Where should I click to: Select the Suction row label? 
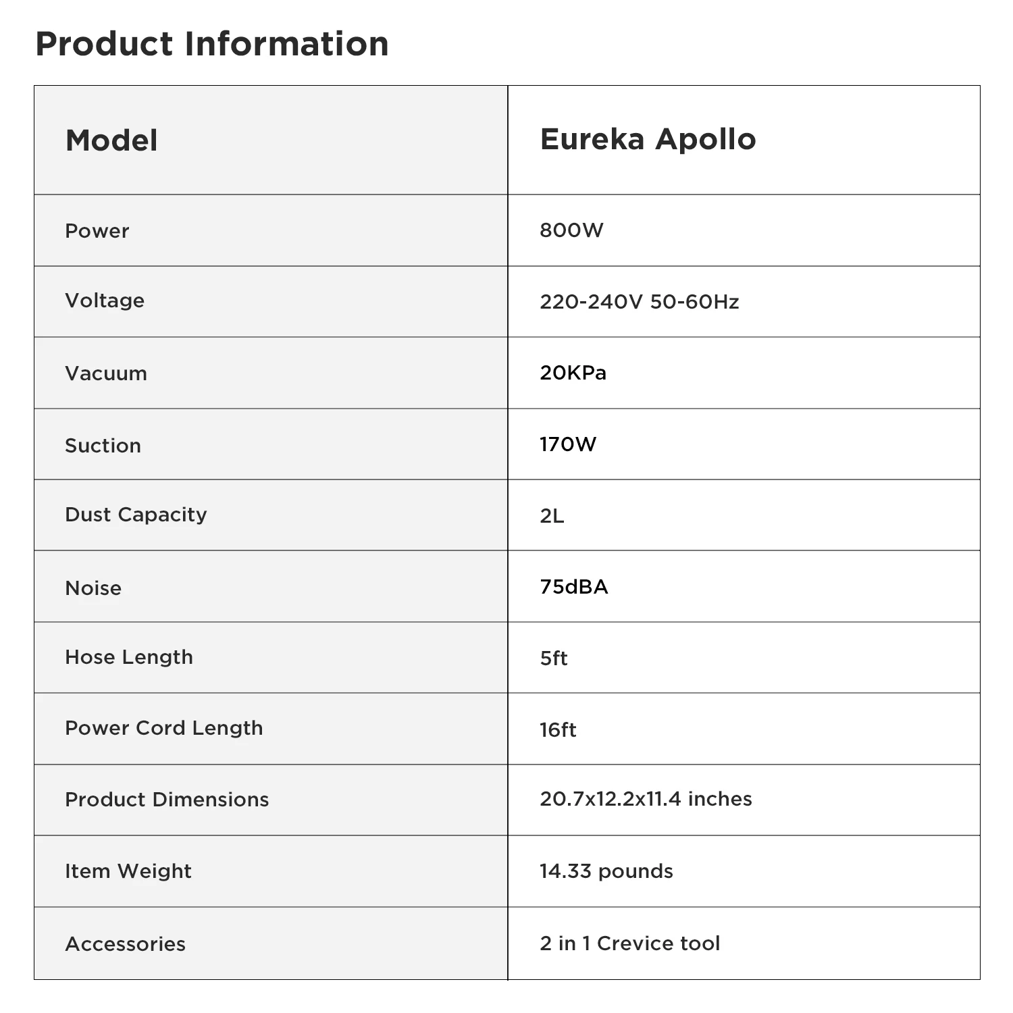[103, 446]
